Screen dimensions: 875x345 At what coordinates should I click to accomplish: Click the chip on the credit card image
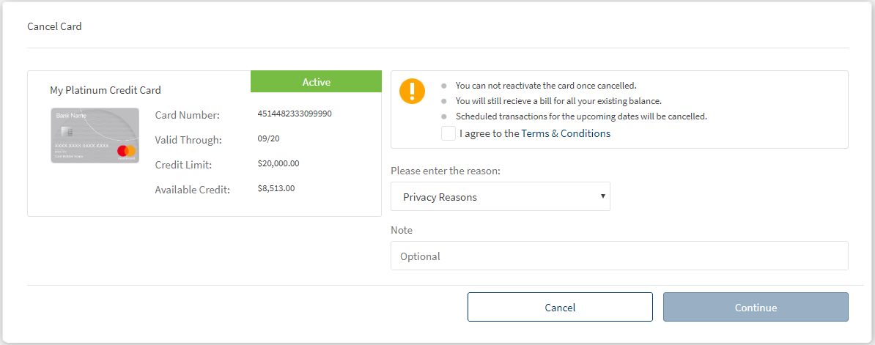click(x=67, y=132)
